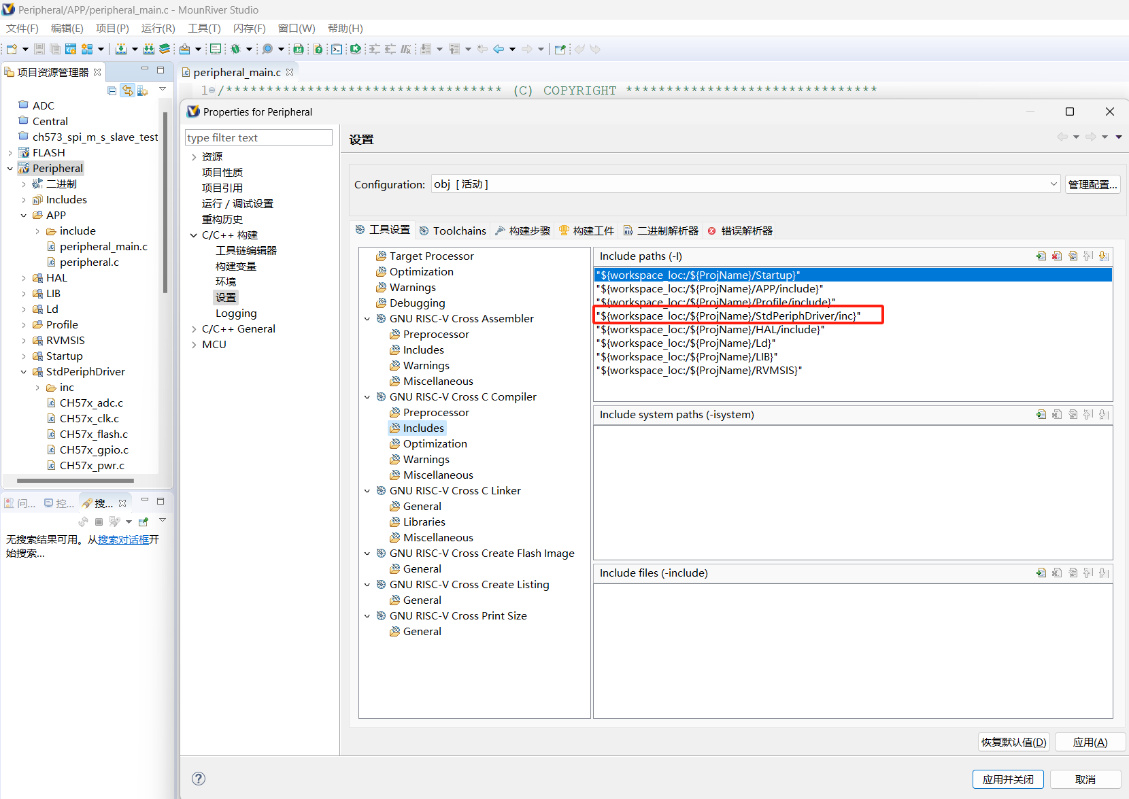The width and height of the screenshot is (1129, 799).
Task: Expand the 资源 properties node
Action: click(194, 157)
